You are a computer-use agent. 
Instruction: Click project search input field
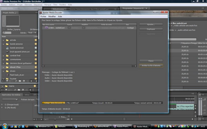click(x=7, y=33)
